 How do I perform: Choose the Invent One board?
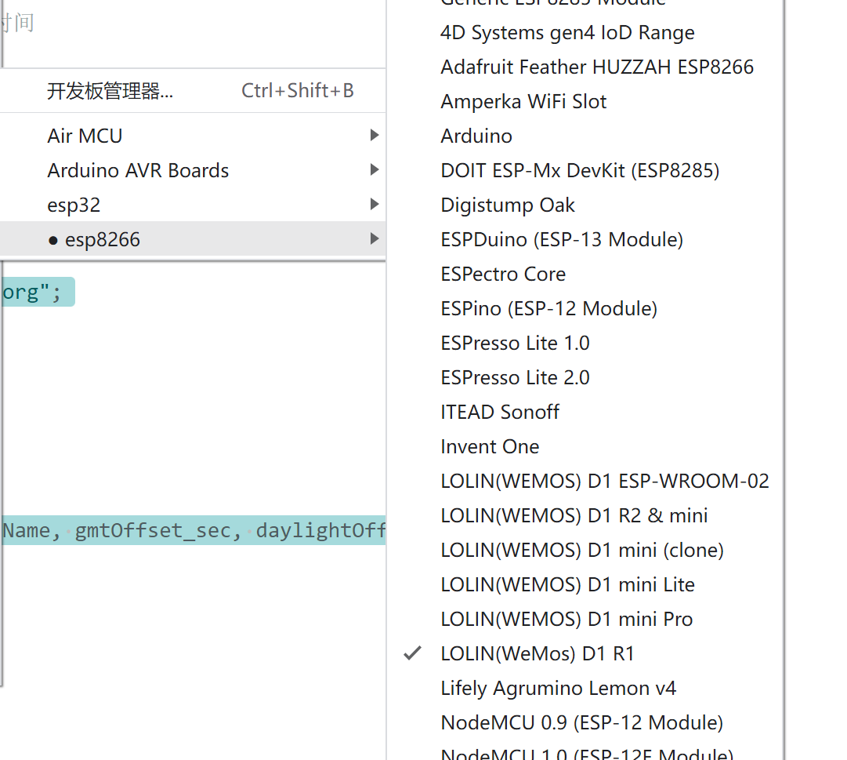[x=585, y=446]
